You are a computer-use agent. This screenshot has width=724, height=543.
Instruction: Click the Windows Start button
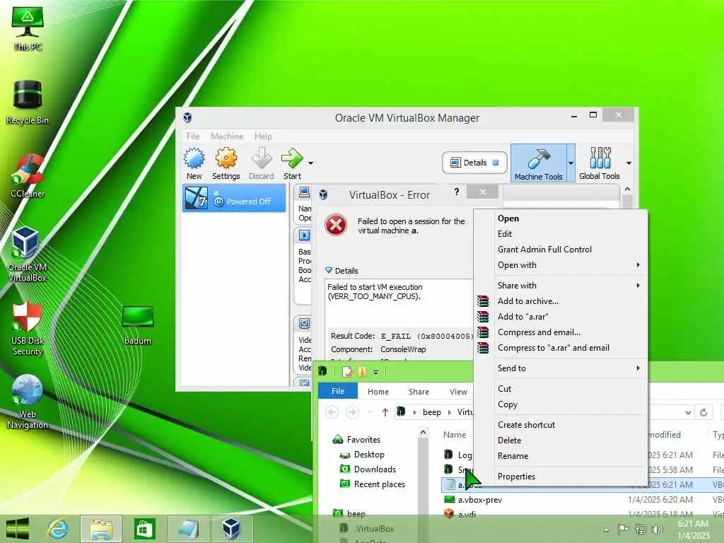pyautogui.click(x=18, y=529)
